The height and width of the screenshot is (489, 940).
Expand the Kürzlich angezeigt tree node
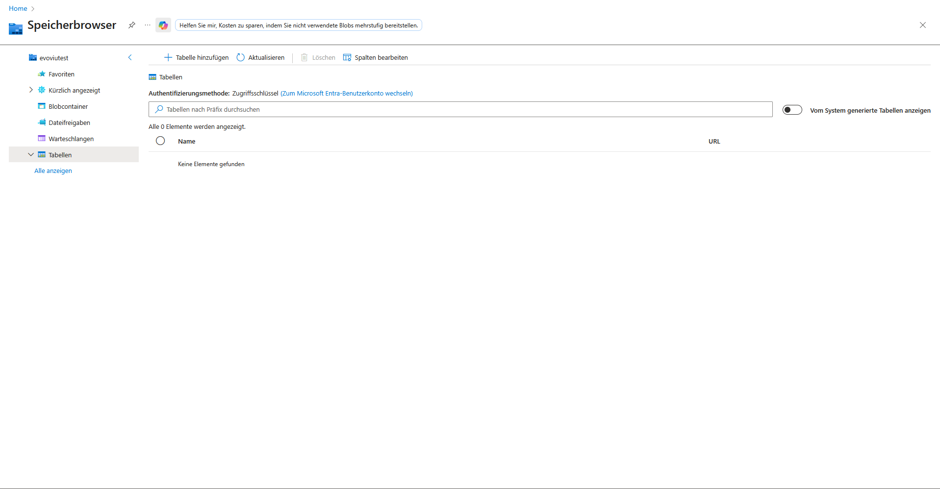31,90
